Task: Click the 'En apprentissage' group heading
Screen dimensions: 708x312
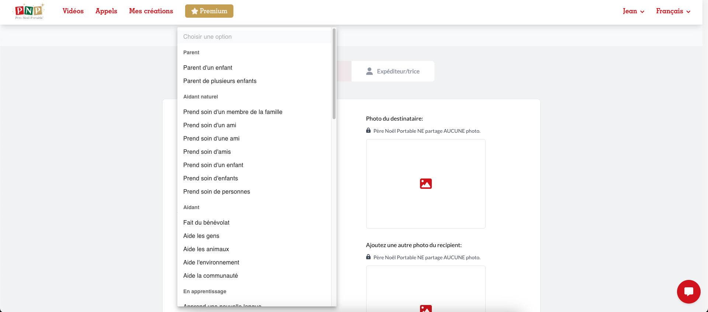Action: tap(205, 291)
